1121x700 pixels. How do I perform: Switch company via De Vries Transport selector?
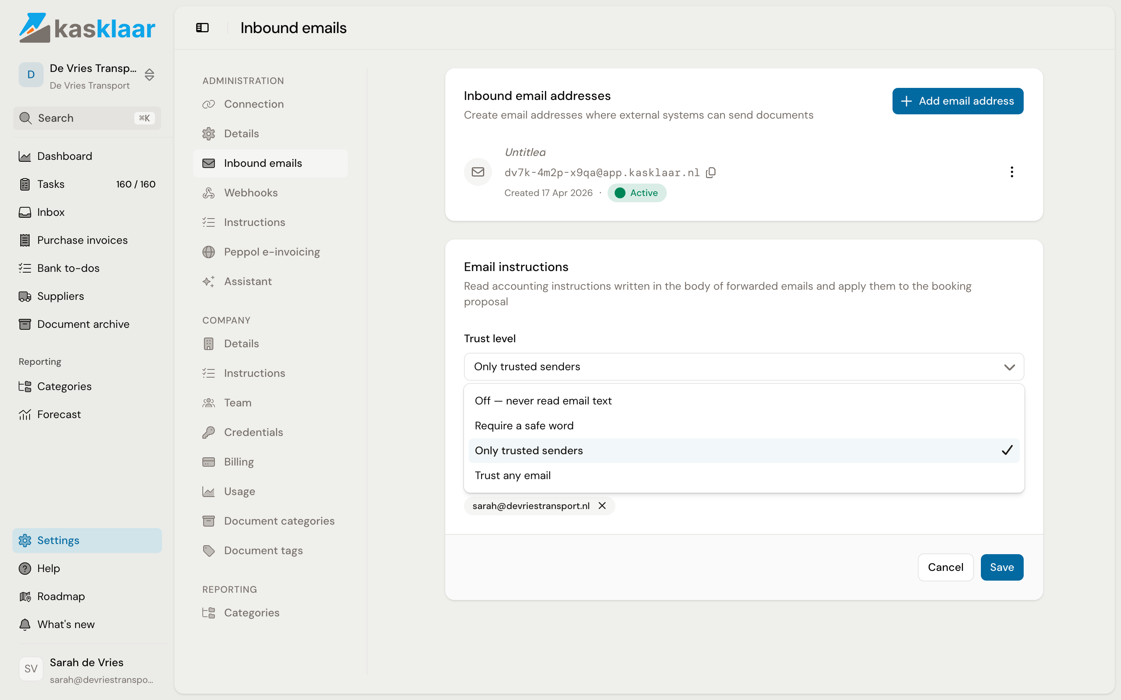[x=87, y=75]
